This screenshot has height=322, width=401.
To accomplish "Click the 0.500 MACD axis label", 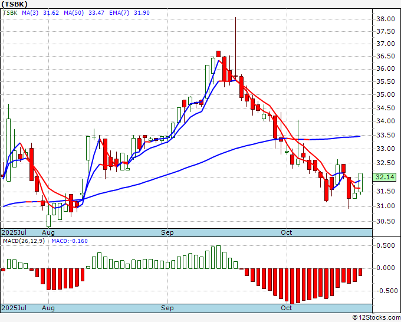I will coord(386,245).
